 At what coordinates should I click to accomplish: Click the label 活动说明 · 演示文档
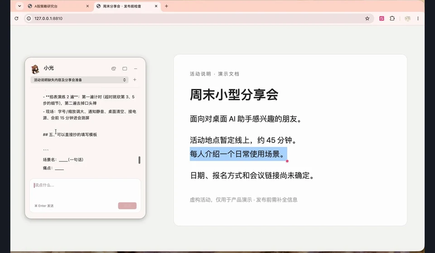pyautogui.click(x=214, y=74)
